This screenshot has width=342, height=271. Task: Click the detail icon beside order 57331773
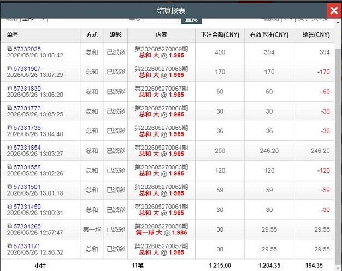coord(10,108)
